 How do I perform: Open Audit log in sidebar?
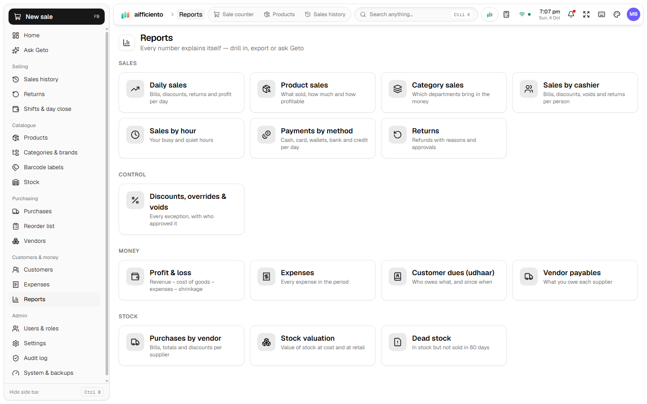[54, 358]
